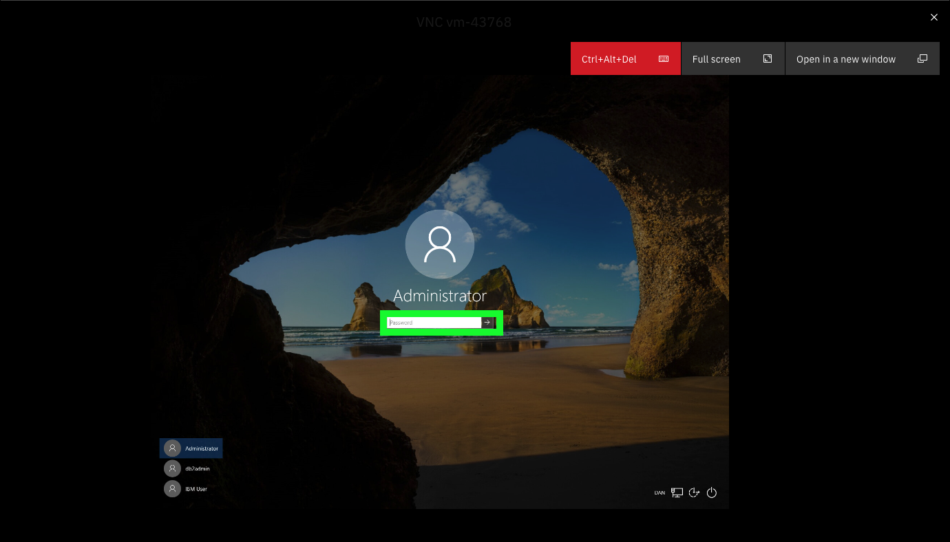Image resolution: width=950 pixels, height=542 pixels.
Task: Open the network connection icon
Action: tap(677, 492)
